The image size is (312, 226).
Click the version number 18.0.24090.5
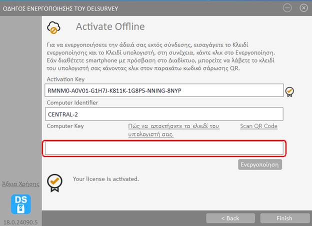20,220
